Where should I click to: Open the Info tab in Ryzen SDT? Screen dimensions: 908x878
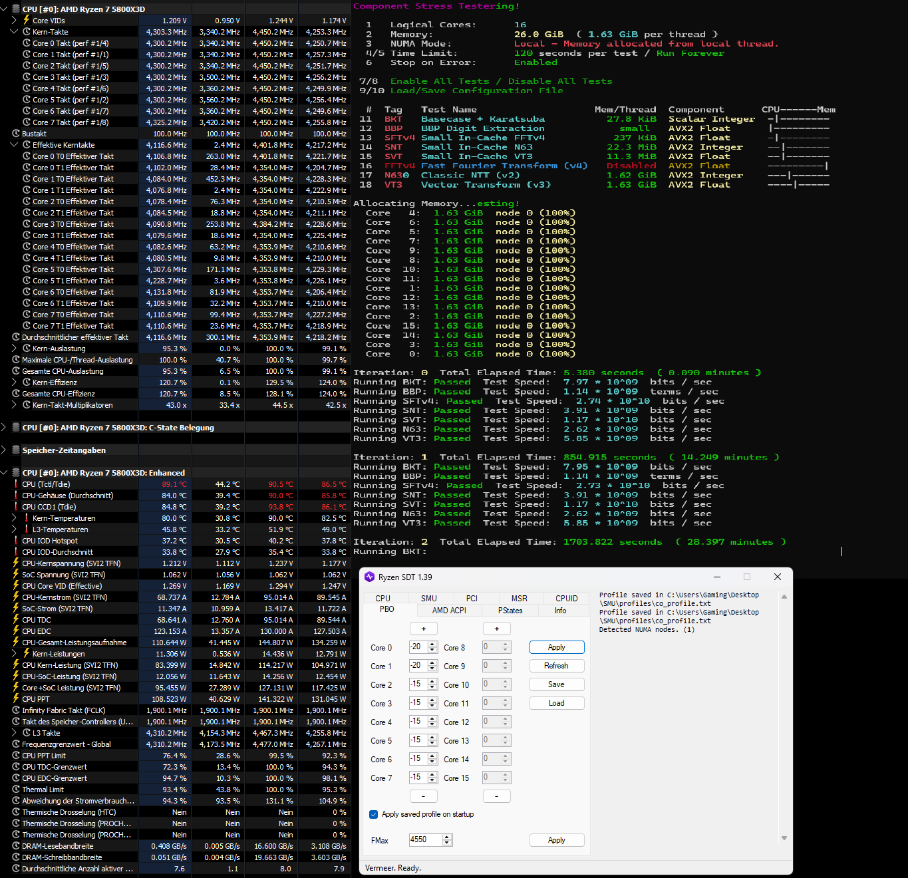coord(561,610)
